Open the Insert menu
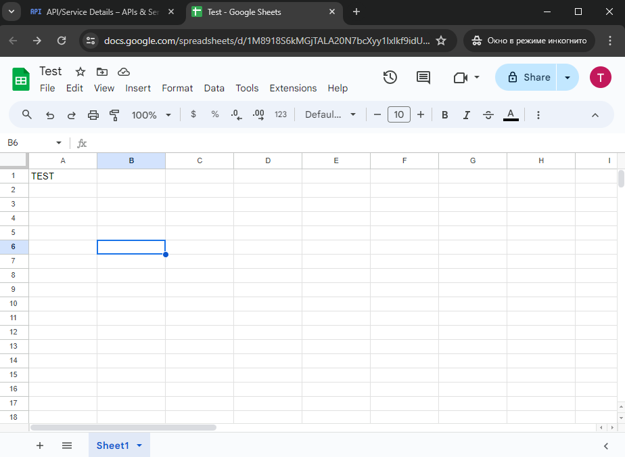The height and width of the screenshot is (457, 625). click(138, 88)
